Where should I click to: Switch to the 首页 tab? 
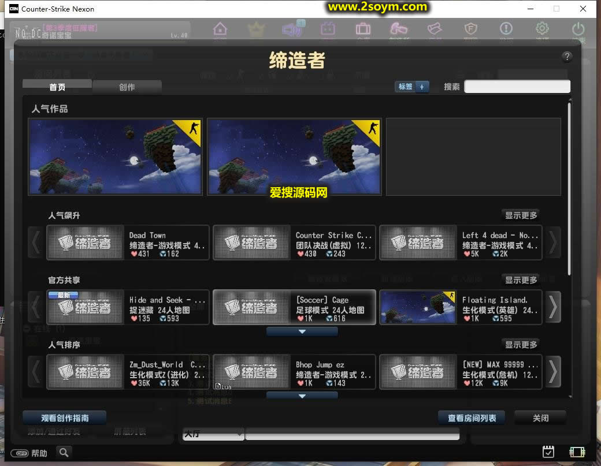point(57,87)
